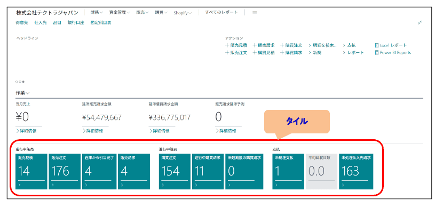Open 詳細情報 under 販売請求延滞予測
This screenshot has height=207, width=443.
(x=226, y=131)
